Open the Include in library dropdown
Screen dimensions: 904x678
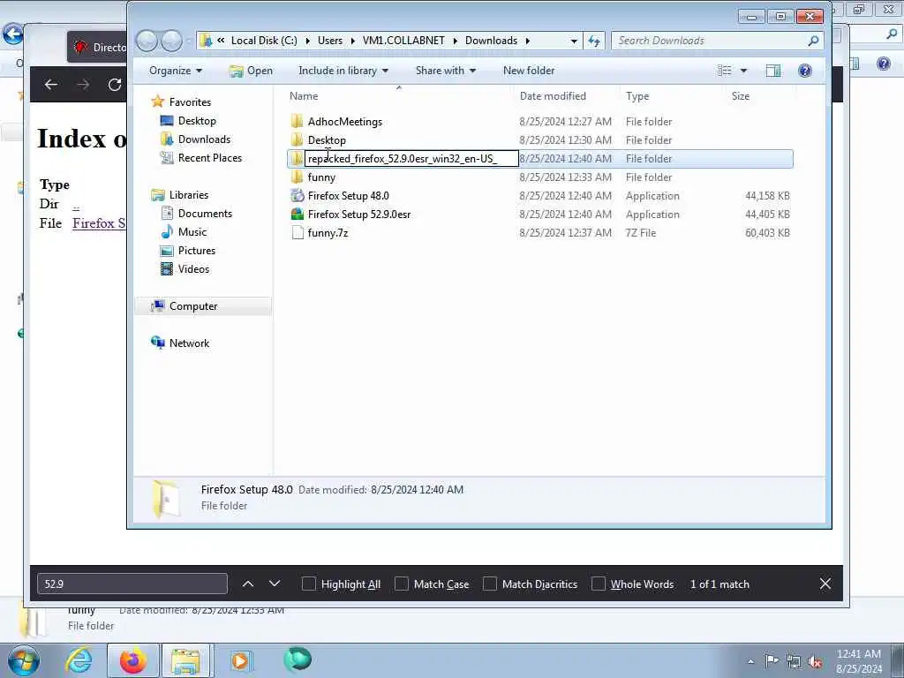[x=343, y=71]
